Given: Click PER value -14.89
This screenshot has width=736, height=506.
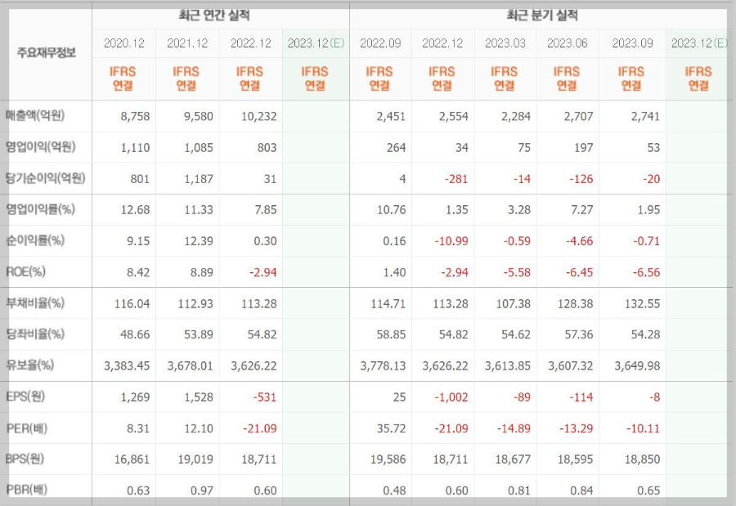Looking at the screenshot, I should click(514, 428).
